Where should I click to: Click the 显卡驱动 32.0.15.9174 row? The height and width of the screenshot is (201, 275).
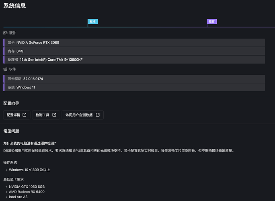134,79
